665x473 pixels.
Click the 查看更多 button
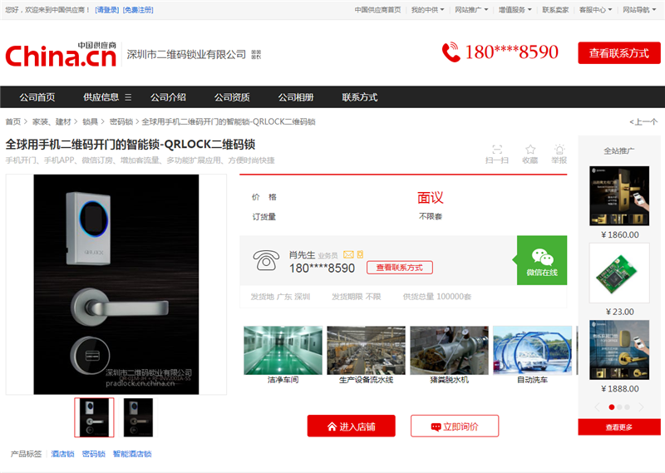pyautogui.click(x=619, y=427)
